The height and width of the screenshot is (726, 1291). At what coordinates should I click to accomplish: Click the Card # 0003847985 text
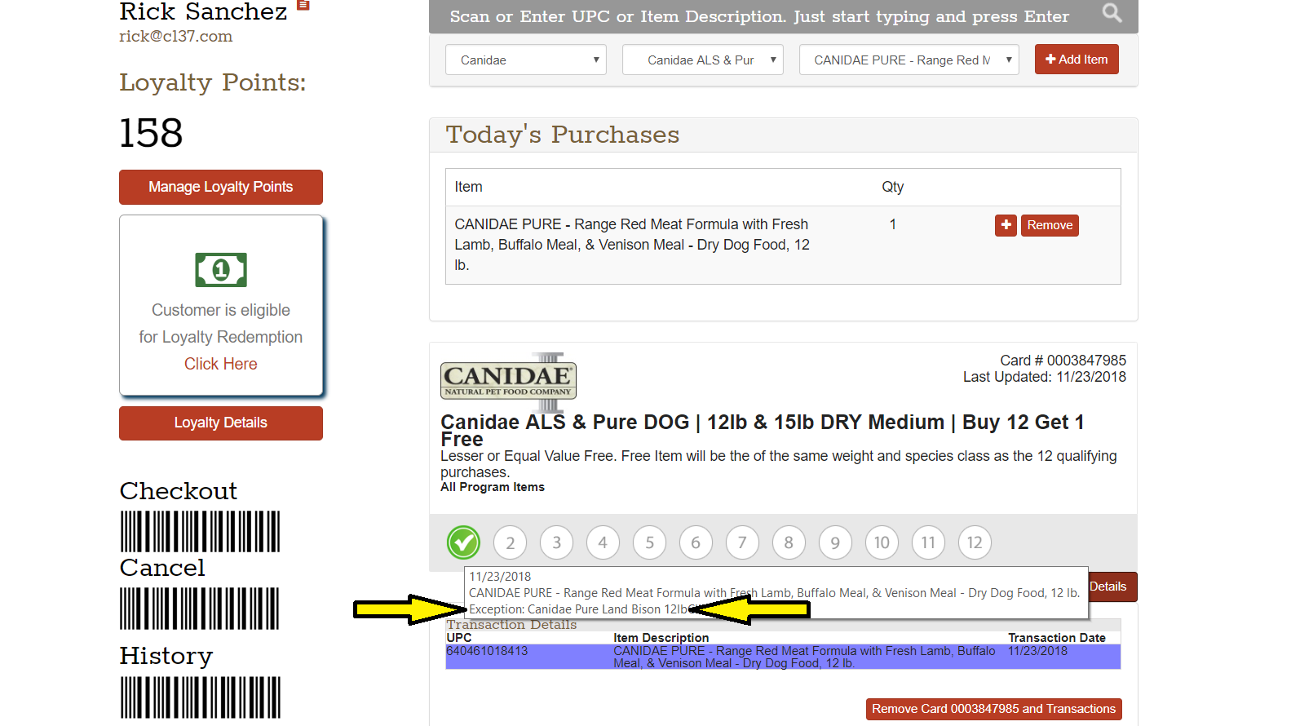(x=1063, y=361)
